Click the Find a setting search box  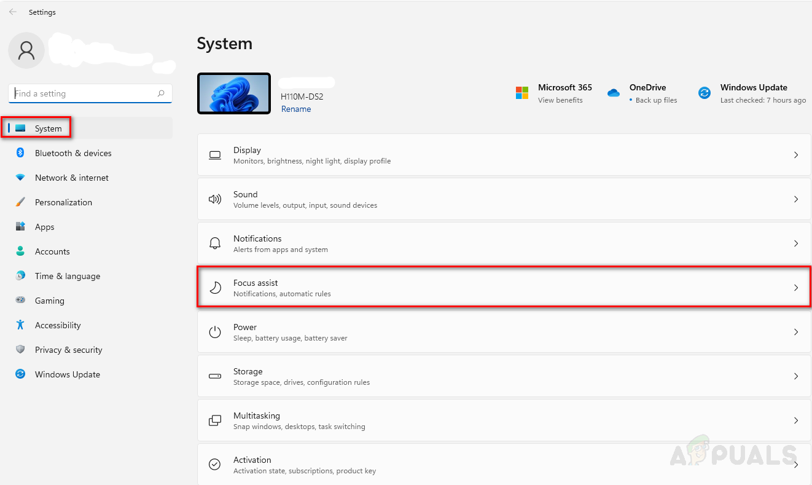83,93
